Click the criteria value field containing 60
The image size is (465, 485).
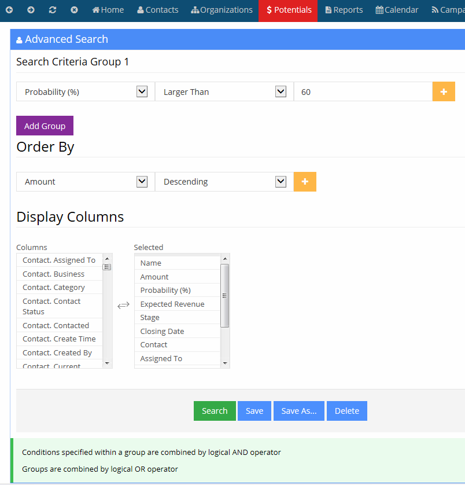point(363,91)
